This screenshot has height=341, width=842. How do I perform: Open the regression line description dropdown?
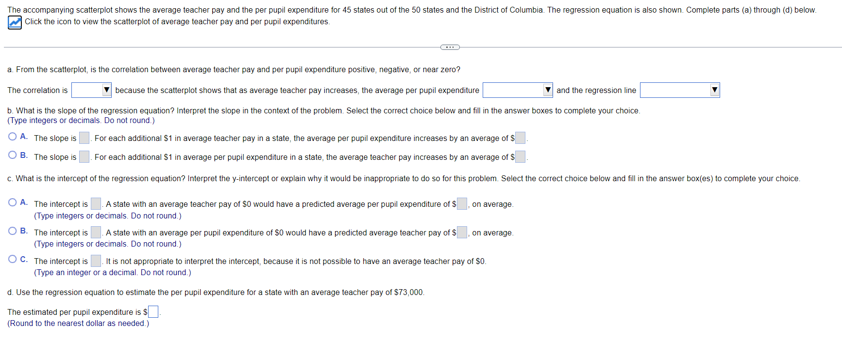click(x=680, y=90)
